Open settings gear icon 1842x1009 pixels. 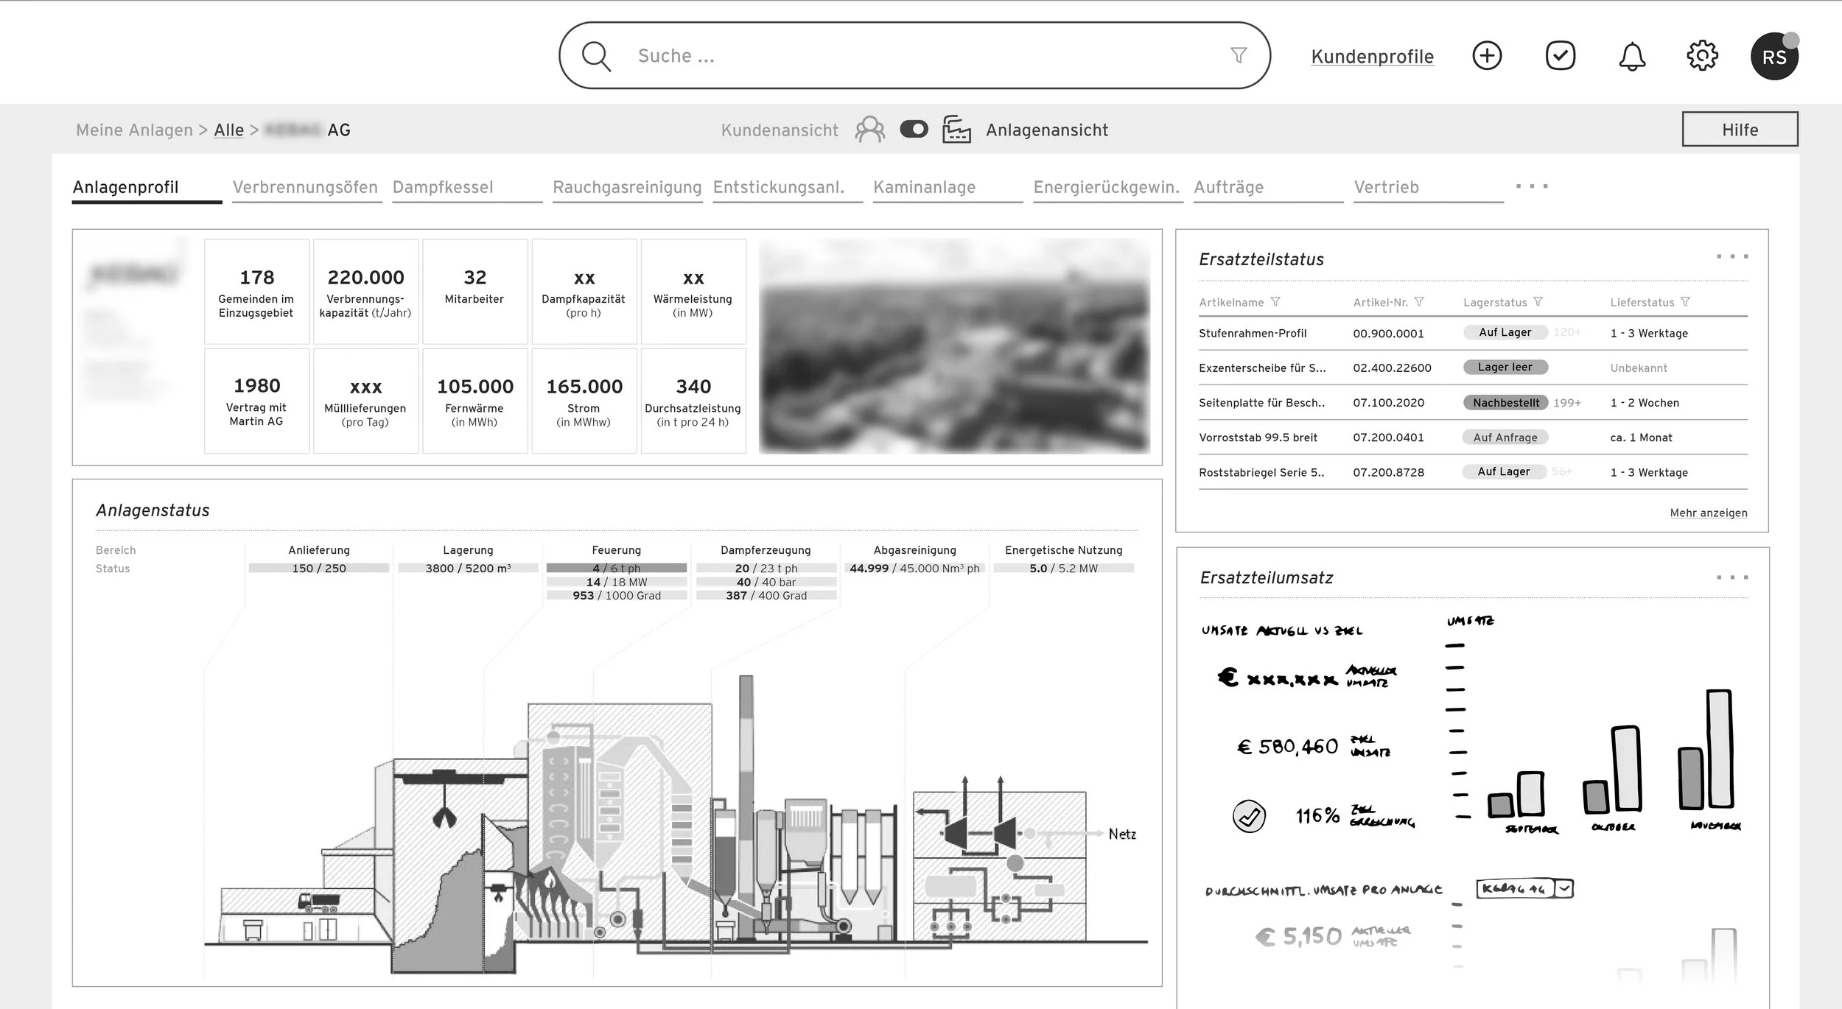tap(1702, 56)
